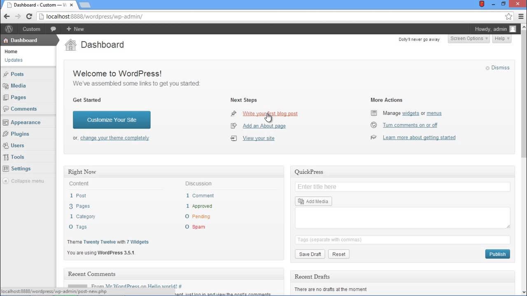527x296 pixels.
Task: Click the Collapse menu arrow icon
Action: click(x=5, y=181)
